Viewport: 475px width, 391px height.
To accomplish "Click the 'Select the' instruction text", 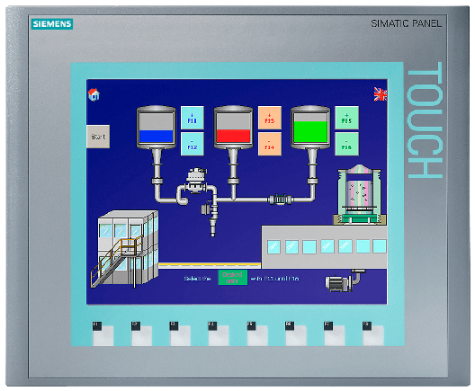I will click(197, 279).
